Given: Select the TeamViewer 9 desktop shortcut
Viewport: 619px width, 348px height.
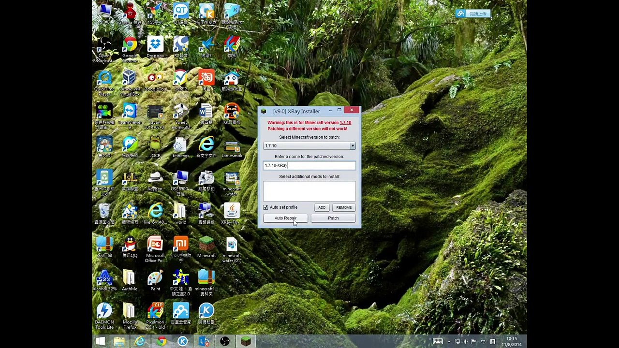Looking at the screenshot, I should [x=130, y=115].
